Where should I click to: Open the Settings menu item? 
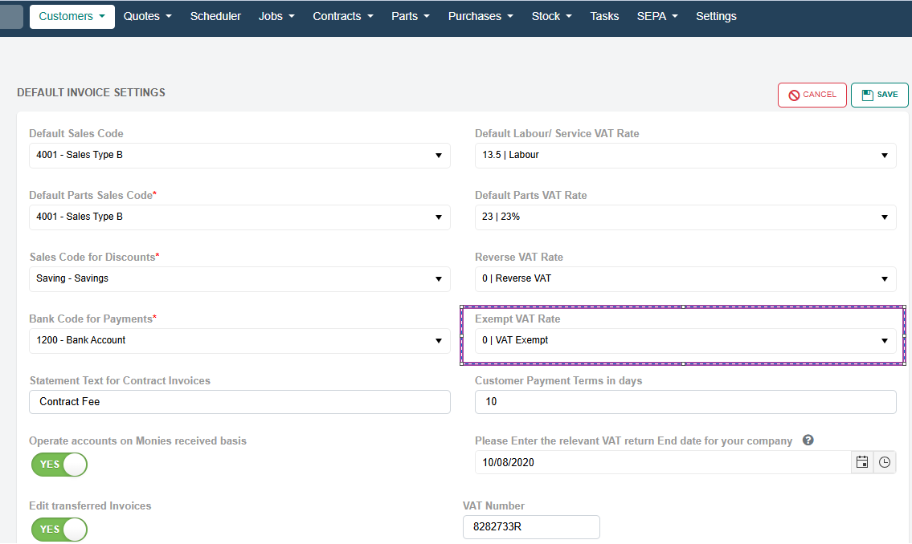point(716,16)
